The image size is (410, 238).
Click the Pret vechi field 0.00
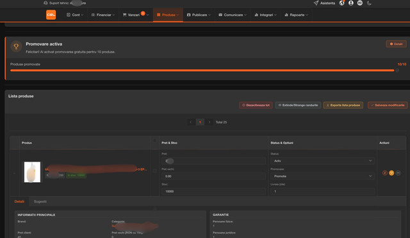(x=213, y=176)
